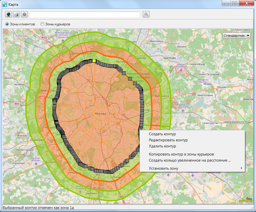Click the Дедовск map label

tap(9, 78)
